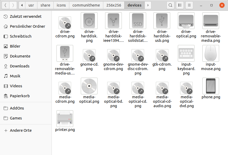Open Musik in sidebar
This screenshot has width=228, height=155.
[26, 76]
